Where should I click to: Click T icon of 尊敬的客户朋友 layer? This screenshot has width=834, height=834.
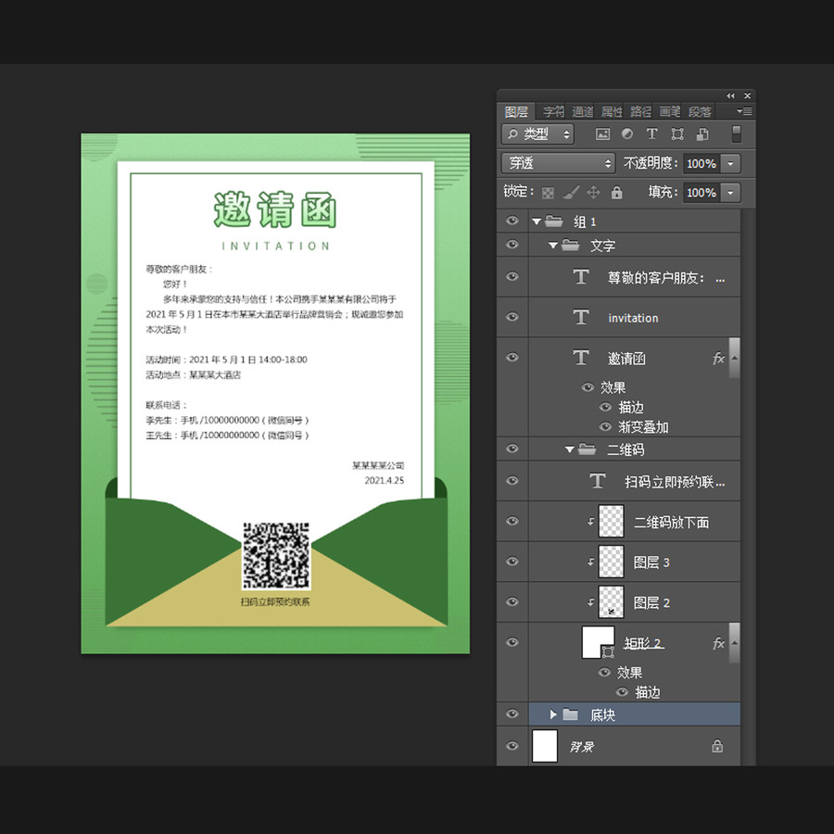[x=581, y=276]
